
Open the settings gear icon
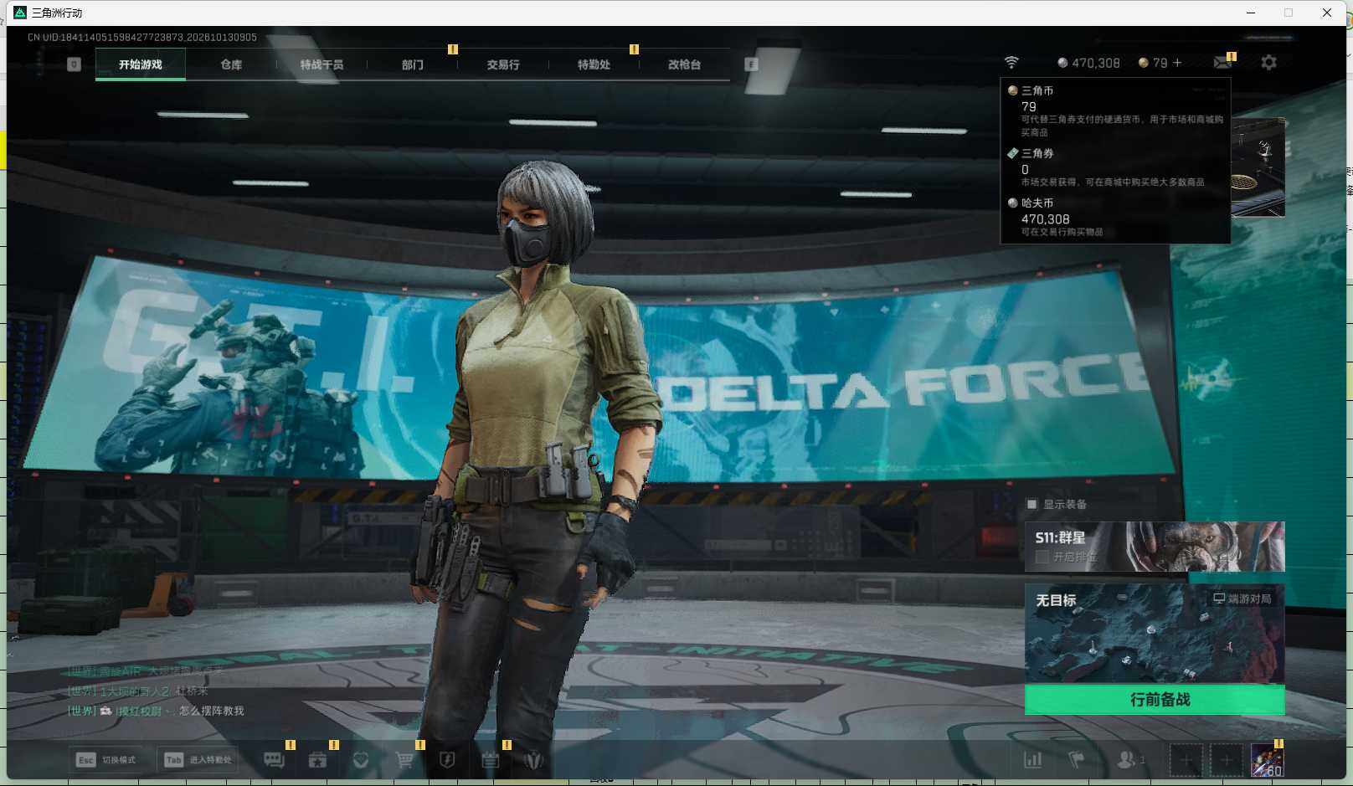(x=1269, y=63)
